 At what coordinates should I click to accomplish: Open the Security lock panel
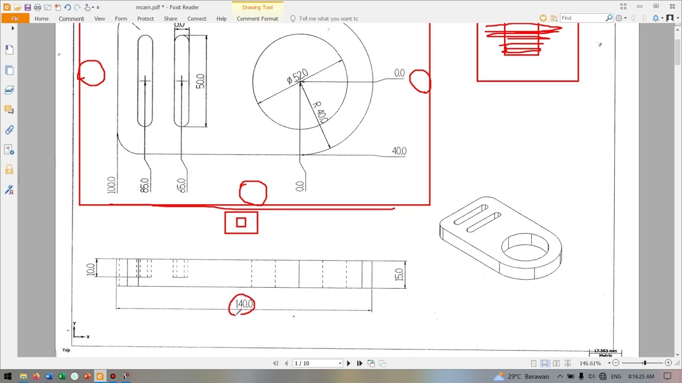(x=9, y=170)
